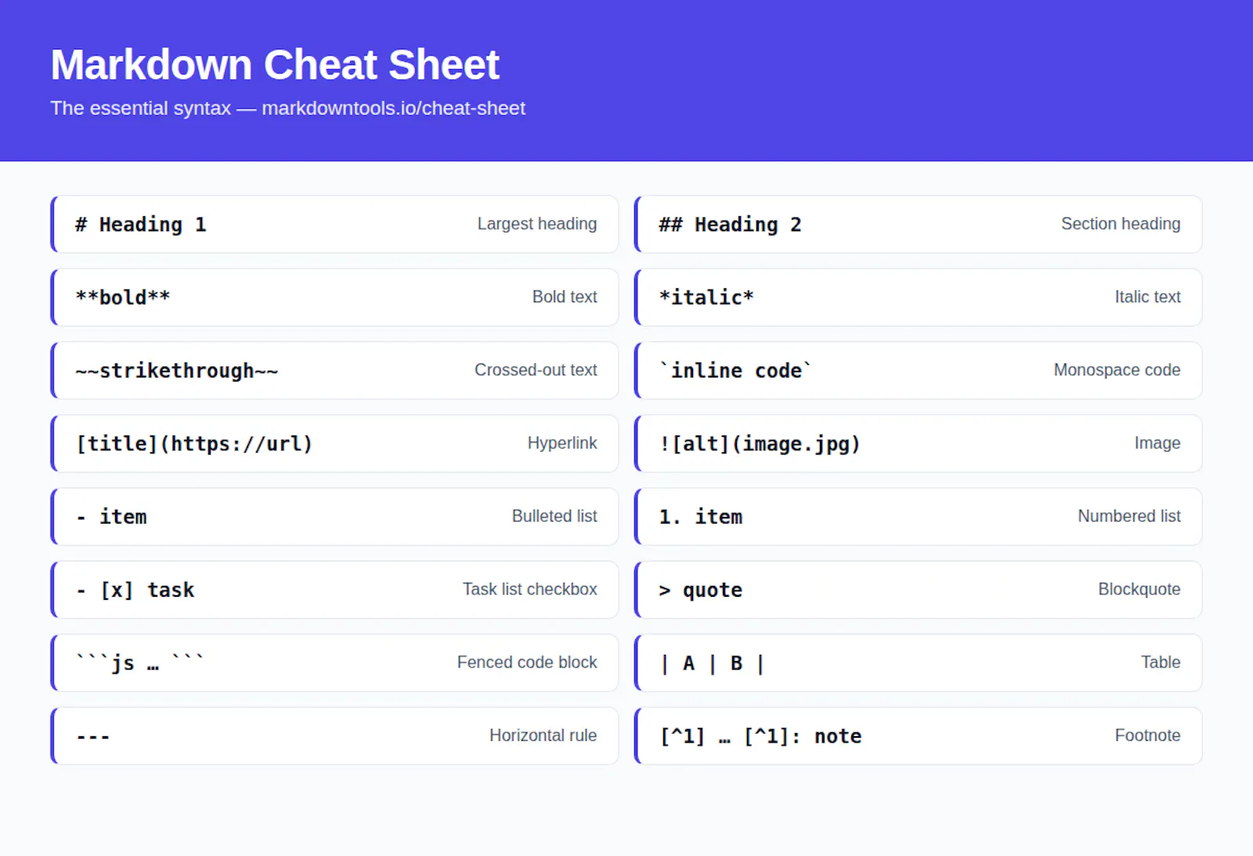Select the '**bold**' syntax text
This screenshot has height=856, width=1253.
[x=123, y=298]
